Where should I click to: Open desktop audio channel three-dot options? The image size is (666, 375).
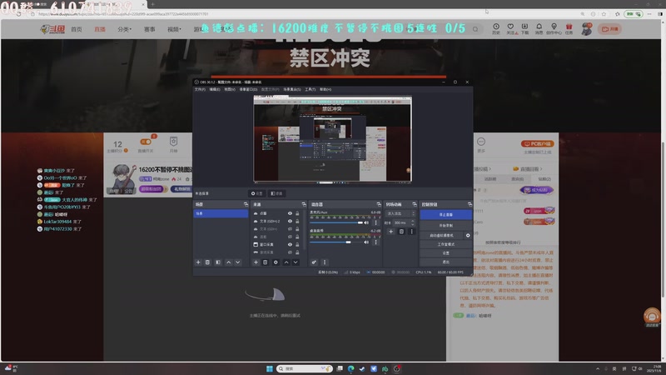point(375,242)
